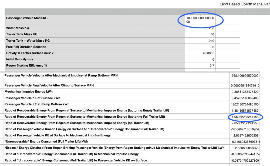Select the KE at Ramp Bottom value 120213076448510
This screenshot has height=166, width=270.
[x=245, y=104]
